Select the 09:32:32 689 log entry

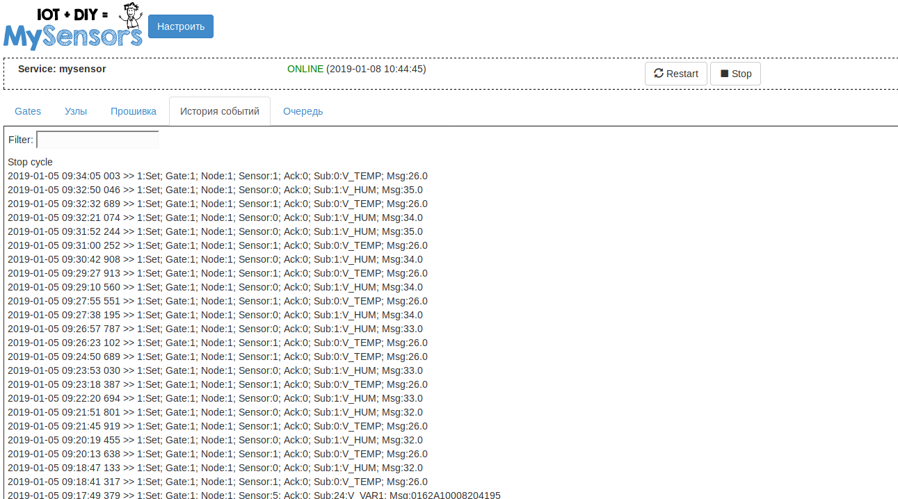point(218,204)
